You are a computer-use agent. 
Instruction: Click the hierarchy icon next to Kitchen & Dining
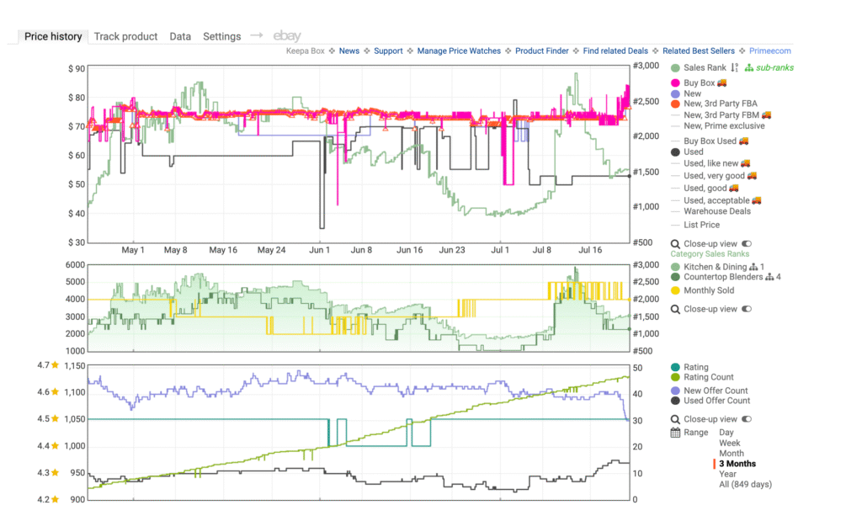click(x=753, y=267)
